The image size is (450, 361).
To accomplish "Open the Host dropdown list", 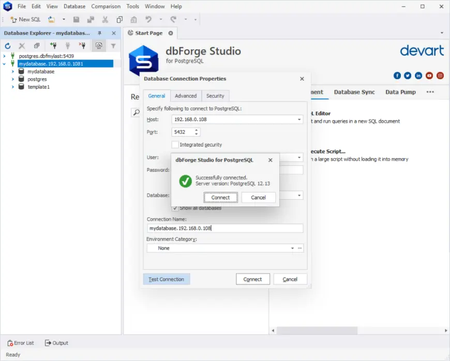I will 299,119.
